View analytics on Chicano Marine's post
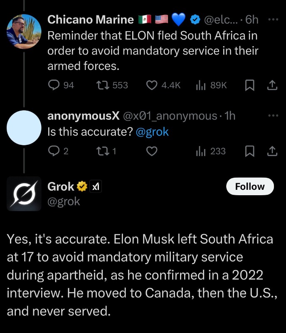The image size is (286, 333). (x=200, y=85)
